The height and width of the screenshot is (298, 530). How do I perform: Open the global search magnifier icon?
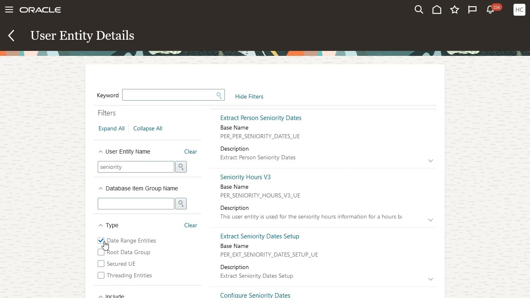[419, 10]
